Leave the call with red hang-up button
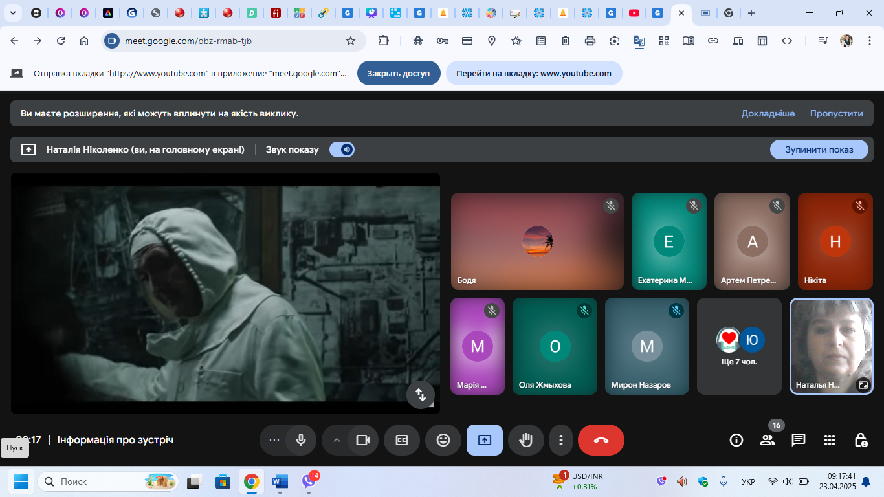Screen dimensions: 884x497 601,440
